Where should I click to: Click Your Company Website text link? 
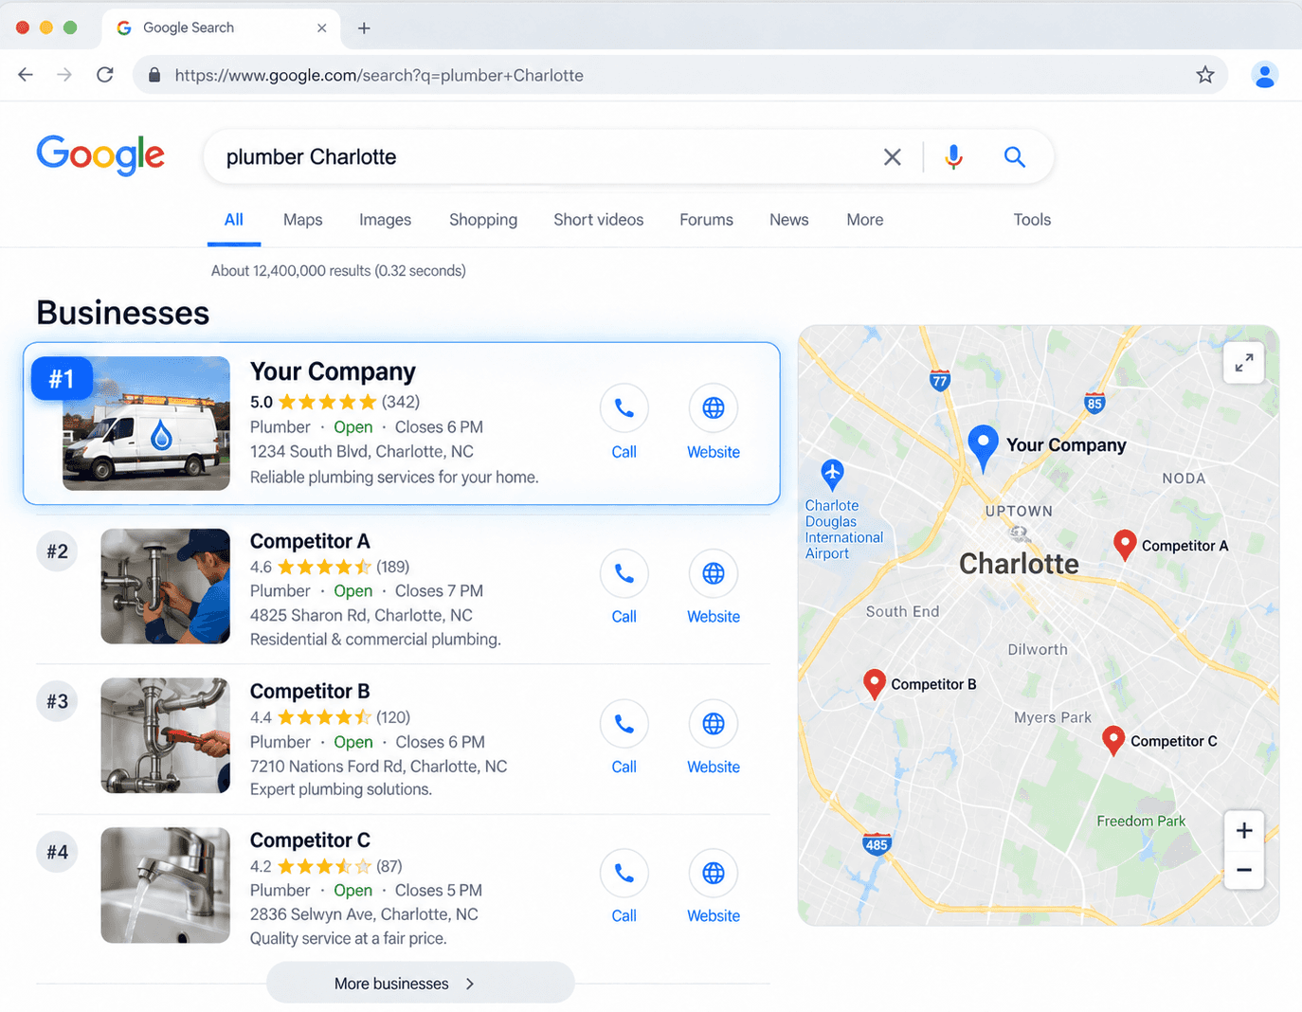coord(714,452)
